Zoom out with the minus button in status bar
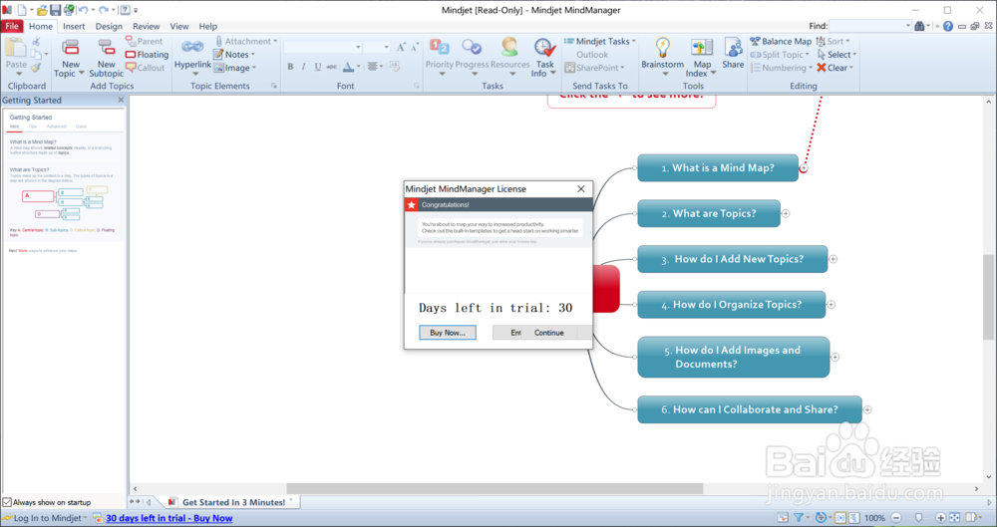 (x=896, y=518)
